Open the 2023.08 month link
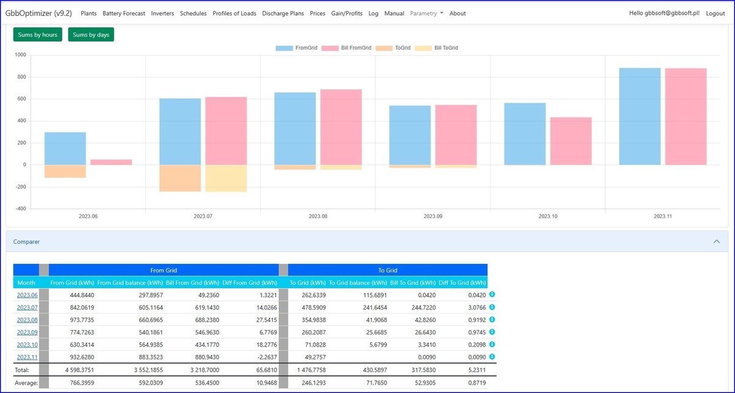This screenshot has width=735, height=393. click(26, 320)
